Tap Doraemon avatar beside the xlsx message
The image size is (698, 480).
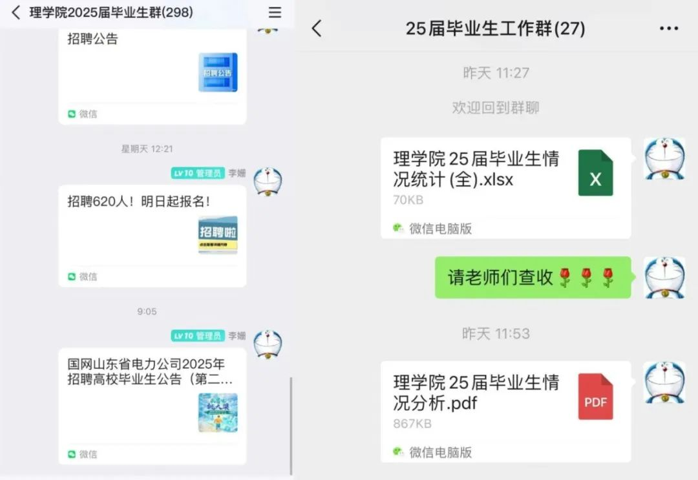(664, 158)
